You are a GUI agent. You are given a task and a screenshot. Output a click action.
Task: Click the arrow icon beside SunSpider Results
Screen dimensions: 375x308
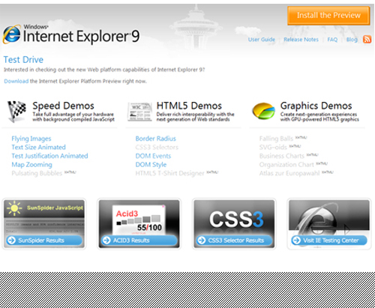pyautogui.click(x=11, y=241)
